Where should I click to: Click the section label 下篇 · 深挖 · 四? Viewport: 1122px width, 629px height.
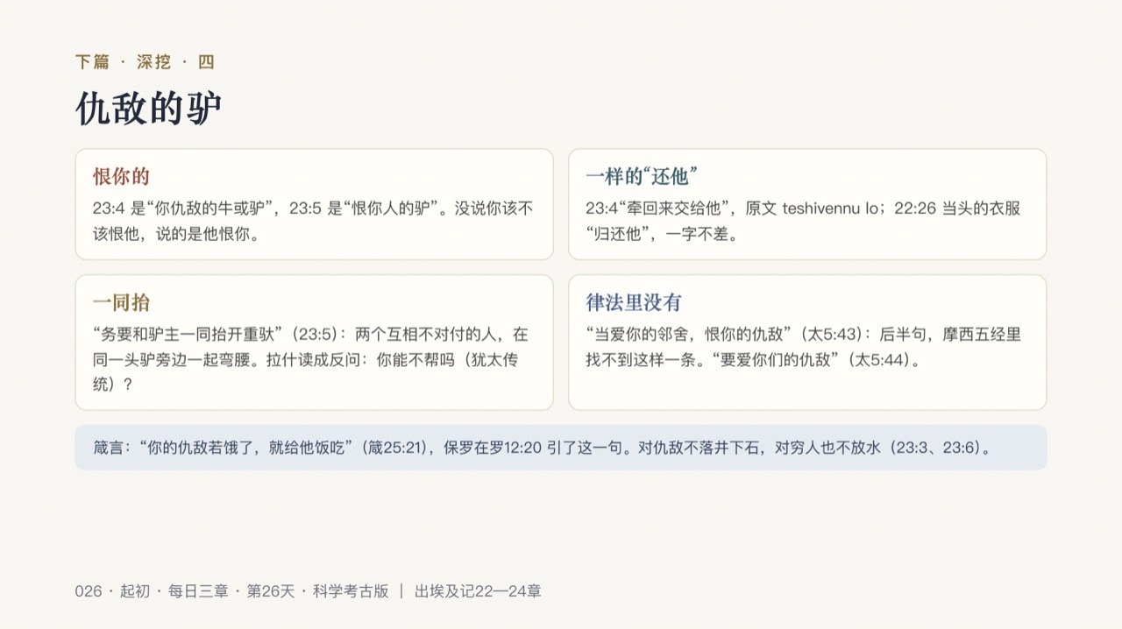click(145, 62)
